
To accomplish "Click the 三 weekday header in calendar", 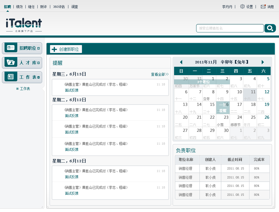I will click(222, 71).
